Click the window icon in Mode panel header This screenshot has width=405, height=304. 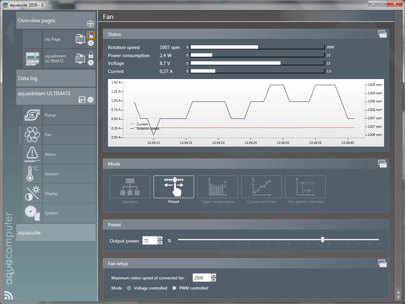(382, 163)
